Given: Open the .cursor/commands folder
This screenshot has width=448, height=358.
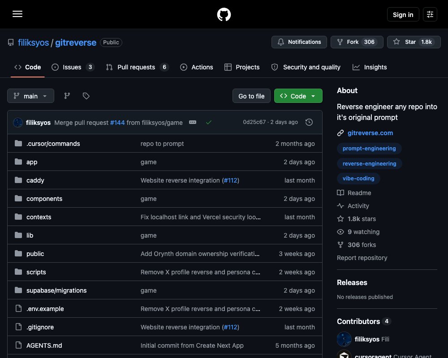Looking at the screenshot, I should point(53,144).
